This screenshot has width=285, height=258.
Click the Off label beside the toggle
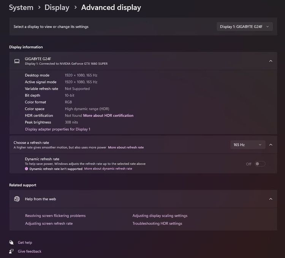(249, 164)
